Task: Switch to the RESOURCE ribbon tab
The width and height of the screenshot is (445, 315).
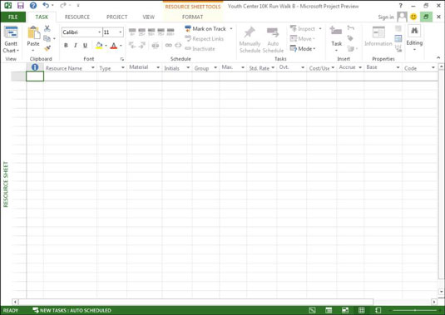Action: [x=77, y=17]
